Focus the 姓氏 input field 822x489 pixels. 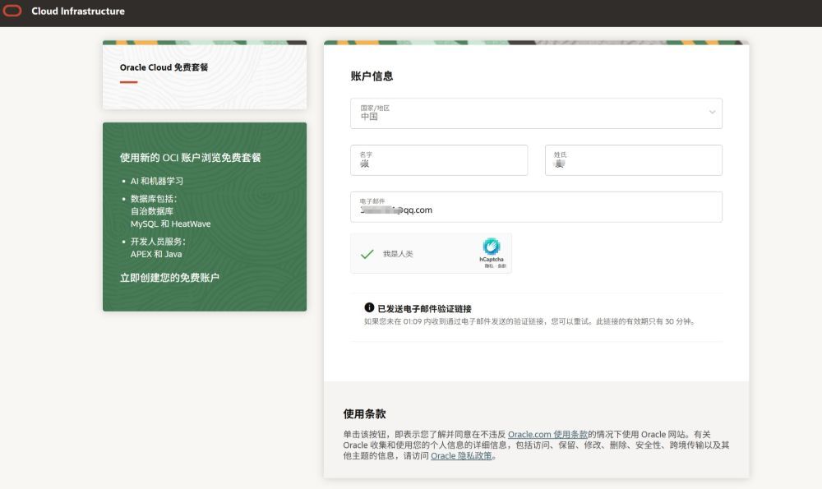[x=633, y=160]
